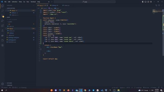This screenshot has height=92, width=164.
Task: Close the App.js editor tab
Action: [47, 5]
